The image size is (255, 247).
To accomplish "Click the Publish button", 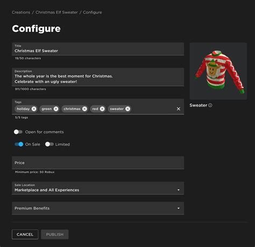I will click(55, 235).
